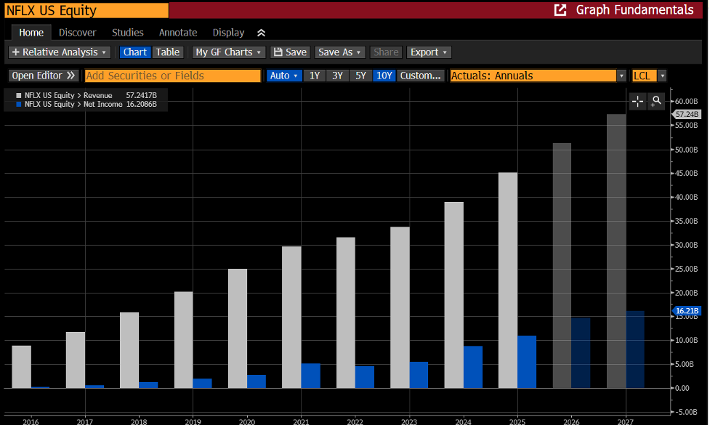Click the 2025 revenue bar
This screenshot has height=425, width=710.
508,280
